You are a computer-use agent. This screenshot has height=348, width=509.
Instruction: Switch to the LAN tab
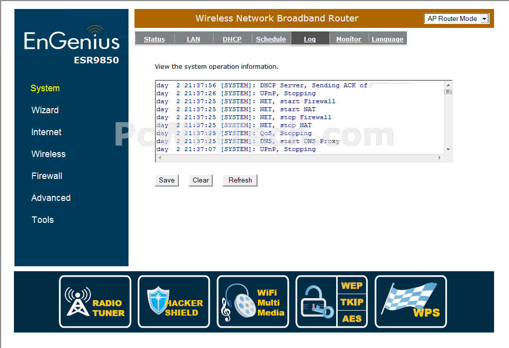pos(193,39)
